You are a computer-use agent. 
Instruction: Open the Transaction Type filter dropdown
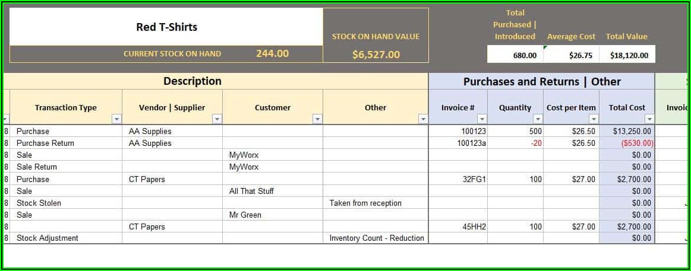[x=116, y=119]
